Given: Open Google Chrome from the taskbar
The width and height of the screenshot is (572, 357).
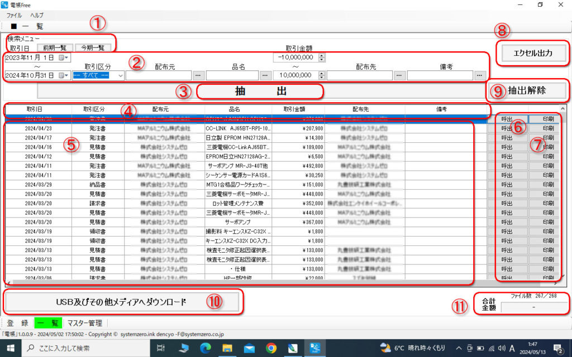Looking at the screenshot, I should 271,348.
